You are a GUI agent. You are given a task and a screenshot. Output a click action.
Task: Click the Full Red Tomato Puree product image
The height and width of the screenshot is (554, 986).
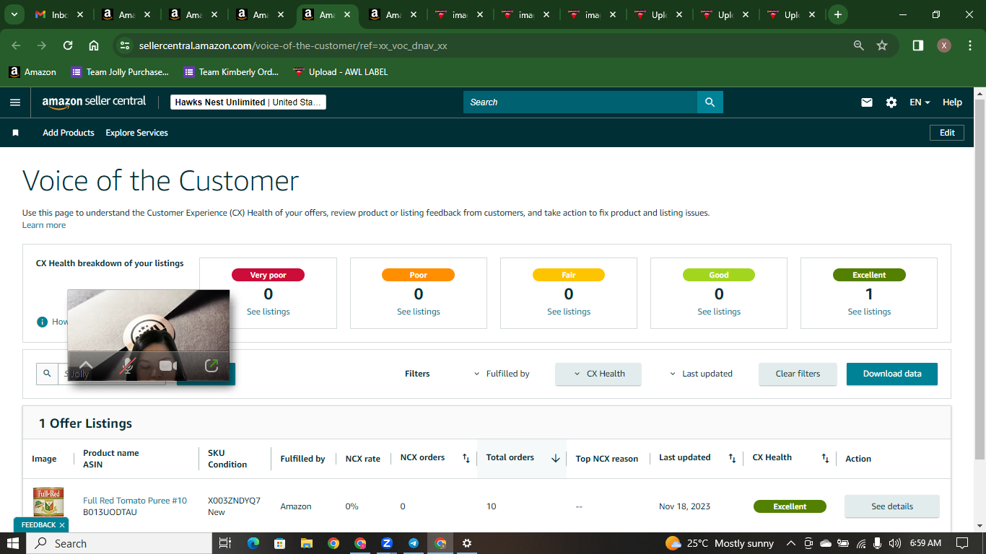(48, 502)
